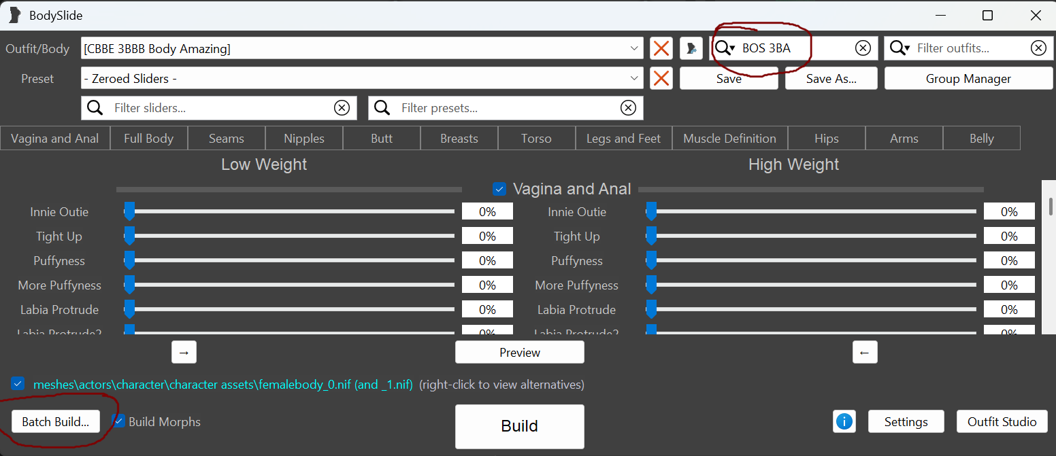Click the BodySlide app title icon
This screenshot has height=456, width=1056.
[15, 15]
